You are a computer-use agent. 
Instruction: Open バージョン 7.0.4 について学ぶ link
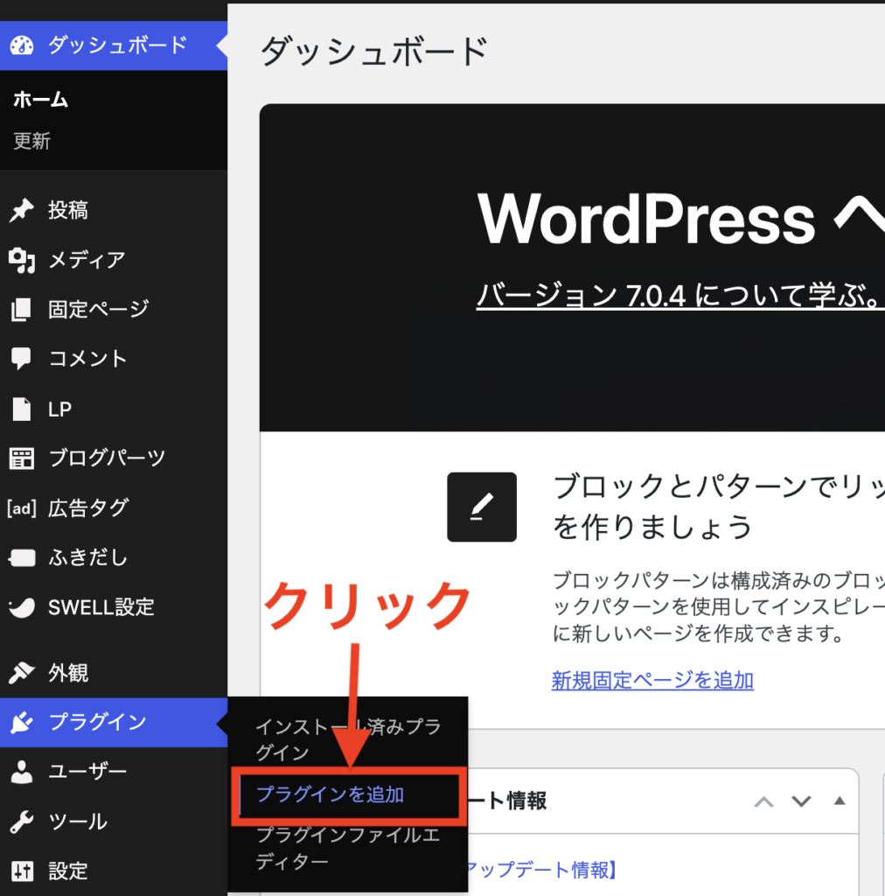click(680, 296)
